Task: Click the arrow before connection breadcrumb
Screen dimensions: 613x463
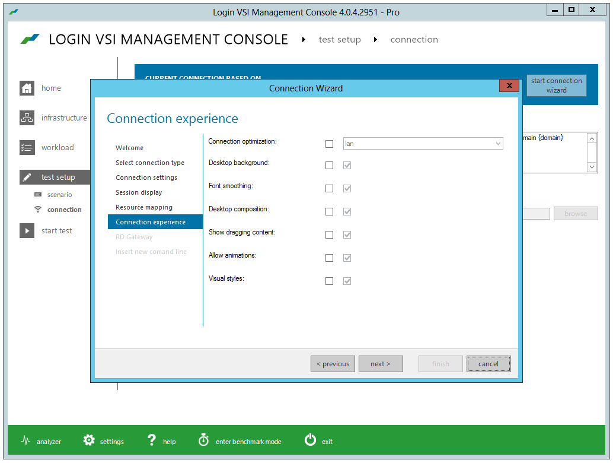Action: pyautogui.click(x=375, y=40)
